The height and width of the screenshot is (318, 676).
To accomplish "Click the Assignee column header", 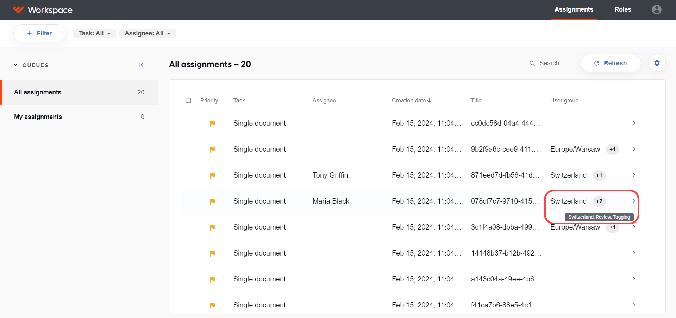I will [x=324, y=100].
